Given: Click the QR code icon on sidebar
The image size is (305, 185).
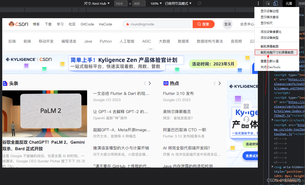Looking at the screenshot, I should [x=246, y=106].
